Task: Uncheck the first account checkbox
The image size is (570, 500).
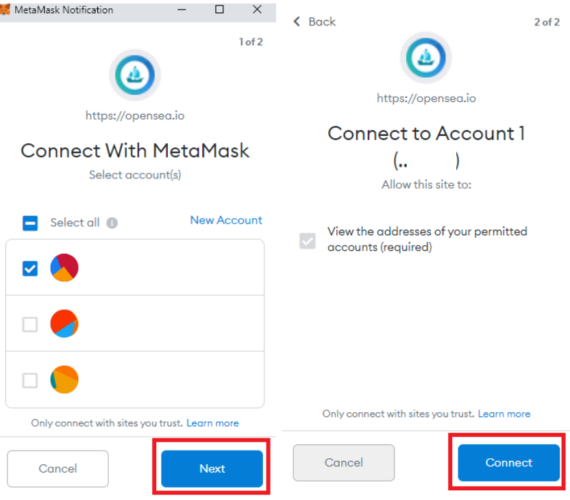Action: click(30, 268)
